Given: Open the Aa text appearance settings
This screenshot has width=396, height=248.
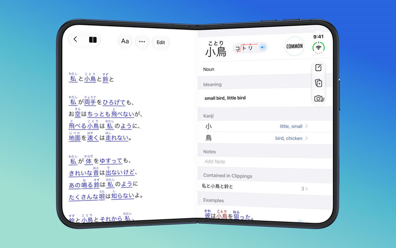Looking at the screenshot, I should (125, 41).
